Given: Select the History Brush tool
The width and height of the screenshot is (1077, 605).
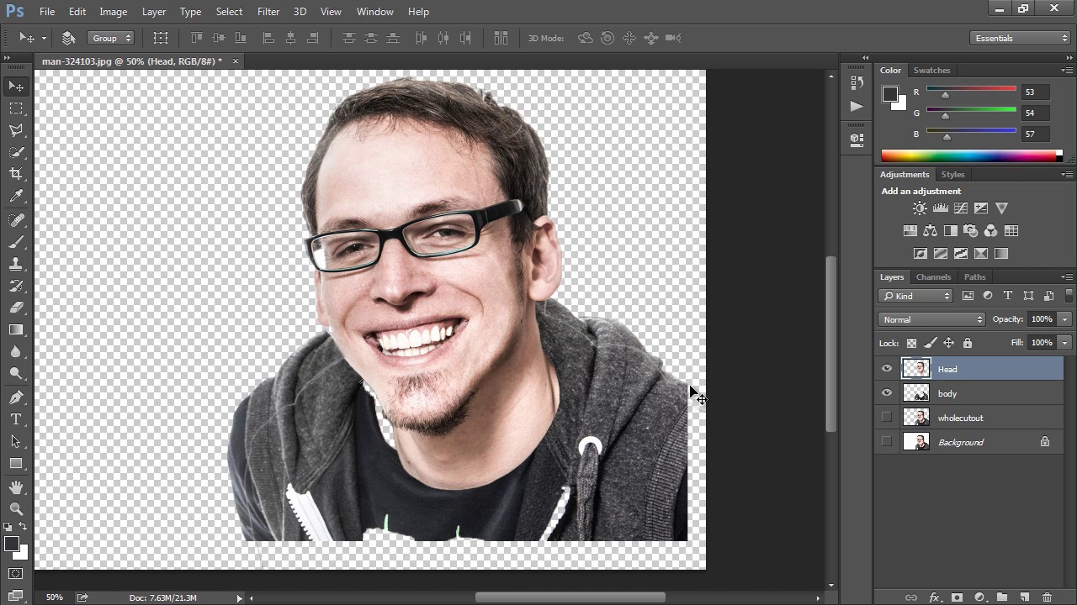Looking at the screenshot, I should point(16,286).
